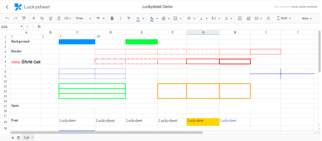This screenshot has height=141, width=322.
Task: Insert an image using picture icon
Action: (x=240, y=18)
